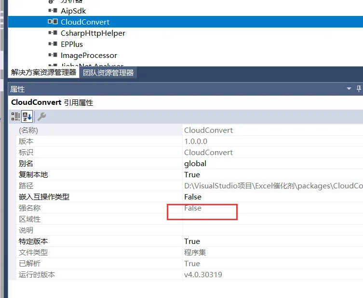This screenshot has width=363, height=298.
Task: Open the 属性 panel window position dropdown
Action: 349,88
